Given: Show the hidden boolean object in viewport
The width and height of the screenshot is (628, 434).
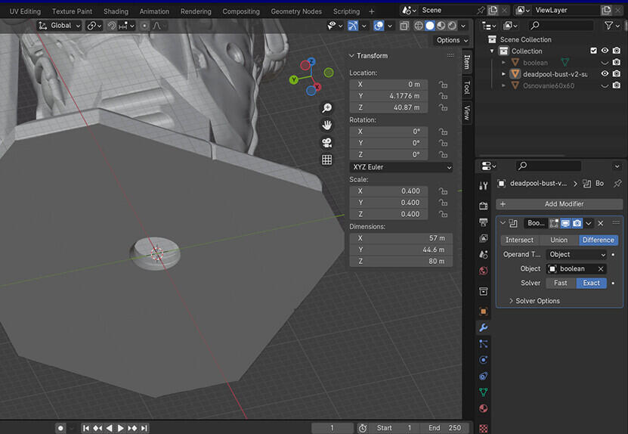Looking at the screenshot, I should (605, 63).
